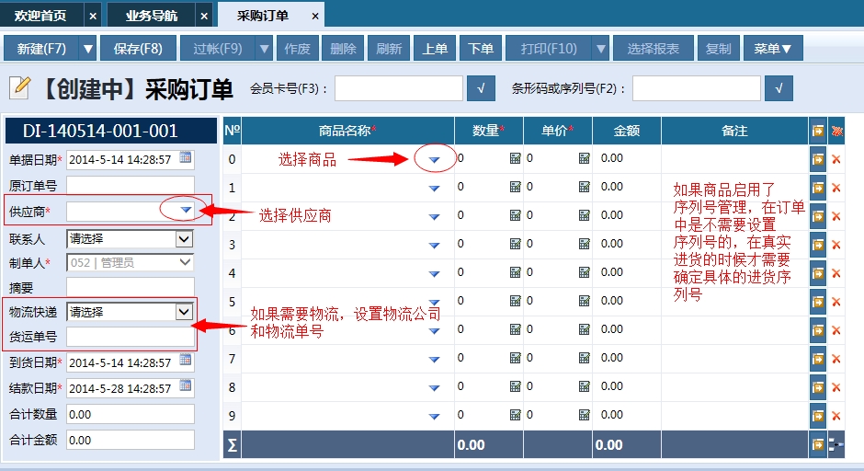864x471 pixels.
Task: Click insert-row icon in row 4
Action: pyautogui.click(x=818, y=273)
